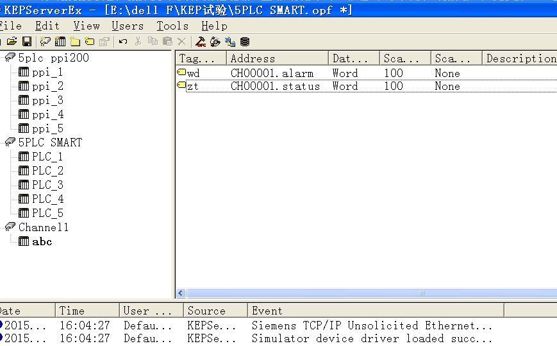
Task: Select the zt tag name
Action: tap(192, 87)
